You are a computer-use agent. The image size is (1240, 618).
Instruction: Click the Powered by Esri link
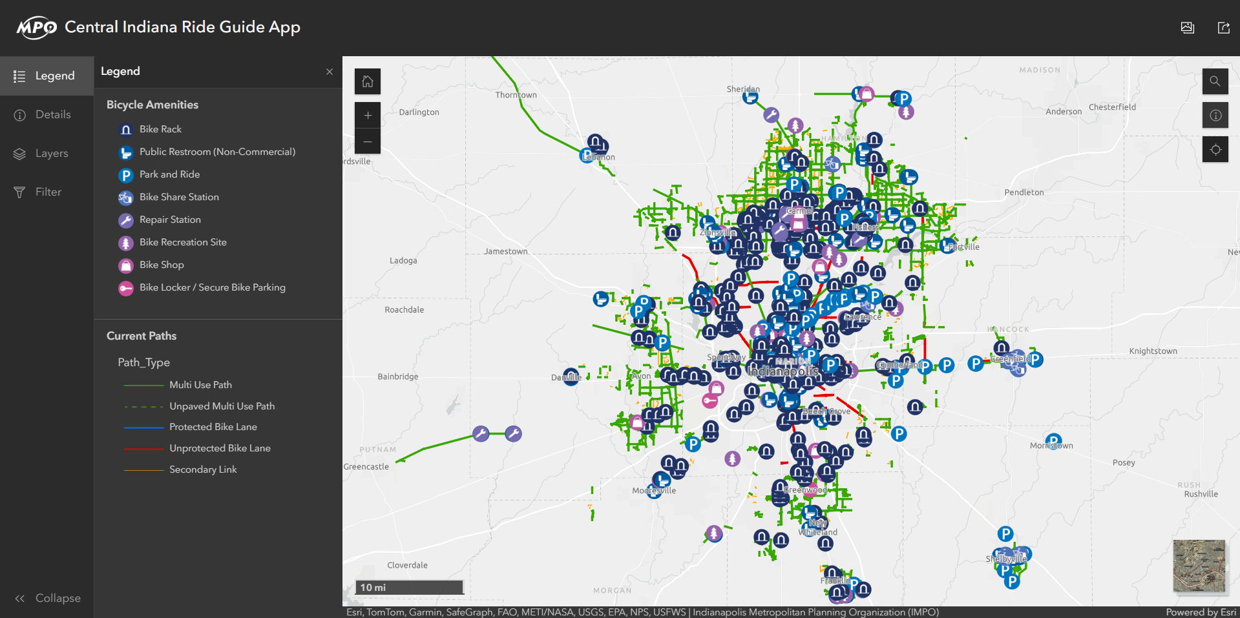1201,612
